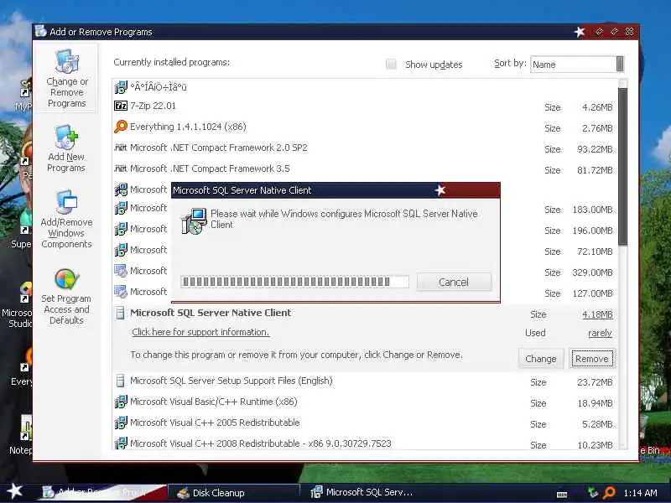Select Microsoft Visual Basic/C++ Runtime (x86) text

214,402
